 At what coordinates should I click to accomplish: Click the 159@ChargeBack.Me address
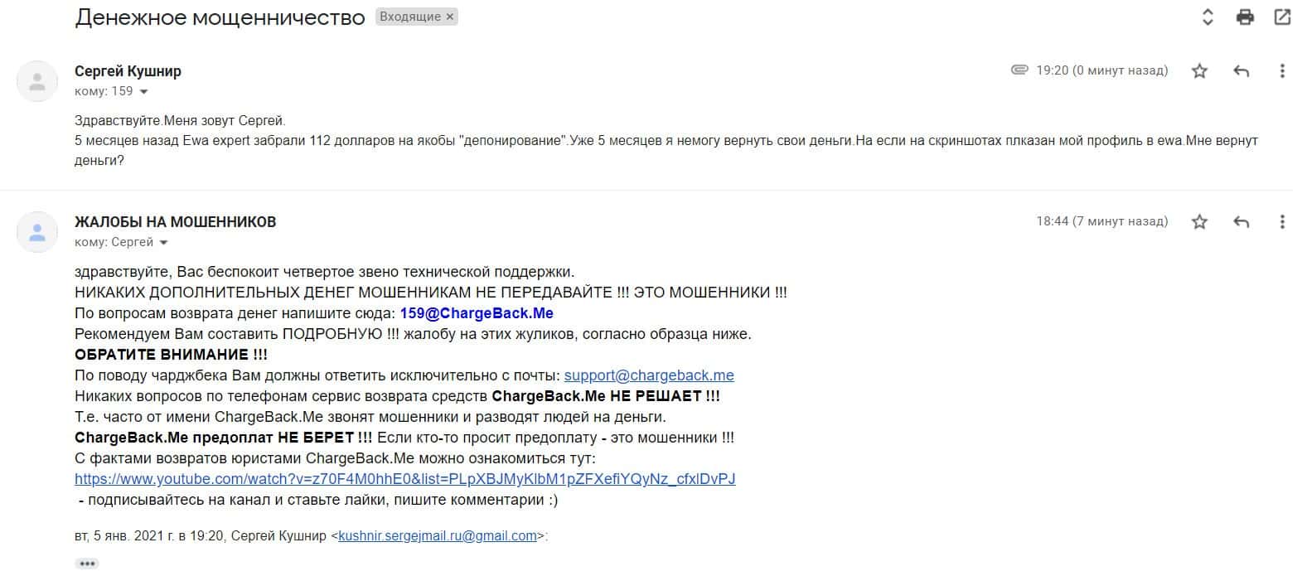point(477,313)
